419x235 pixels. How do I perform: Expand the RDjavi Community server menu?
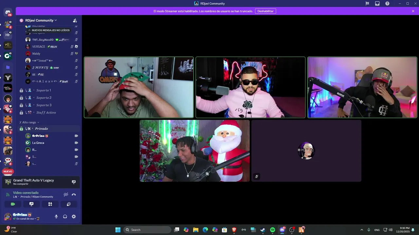click(41, 20)
